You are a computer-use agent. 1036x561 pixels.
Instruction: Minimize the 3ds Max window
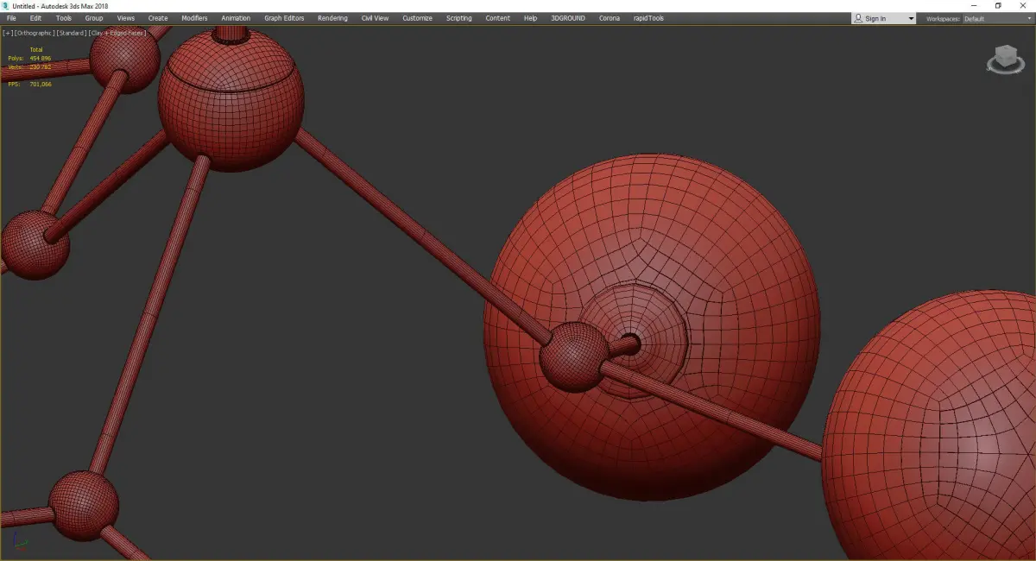tap(975, 5)
